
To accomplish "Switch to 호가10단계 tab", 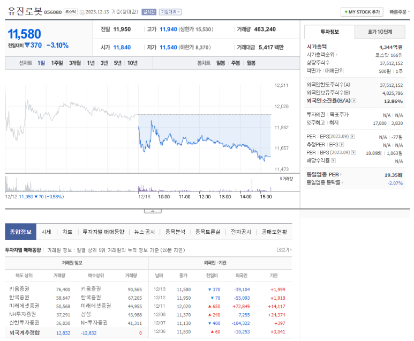I will [380, 32].
